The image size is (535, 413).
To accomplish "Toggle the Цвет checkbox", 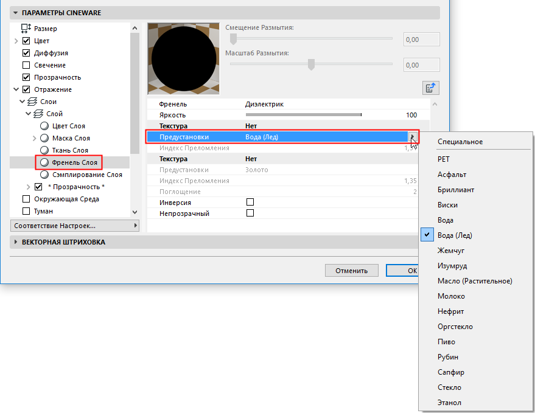I will tap(26, 41).
